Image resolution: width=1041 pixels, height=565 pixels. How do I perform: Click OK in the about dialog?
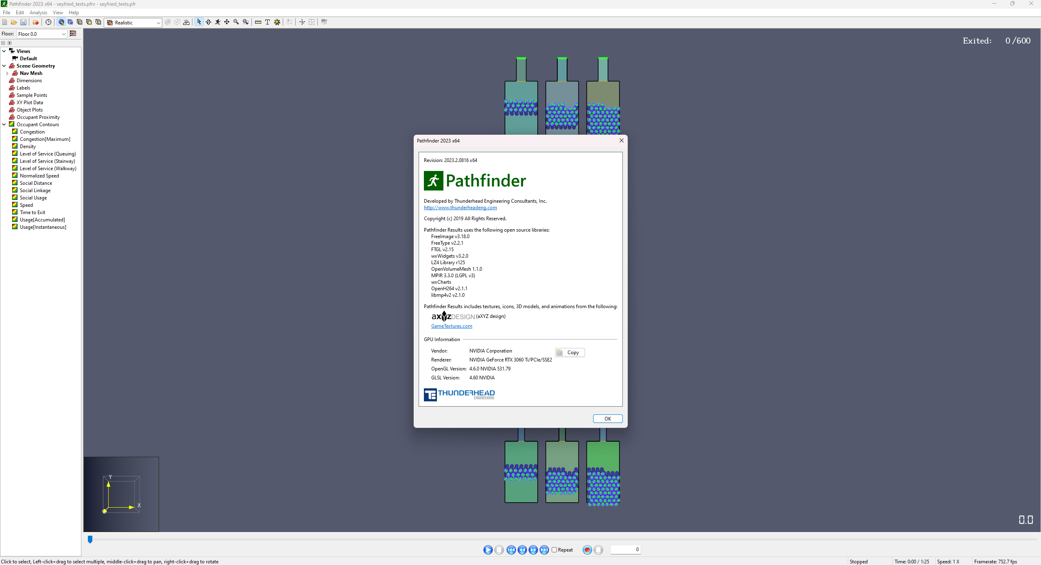click(x=607, y=418)
